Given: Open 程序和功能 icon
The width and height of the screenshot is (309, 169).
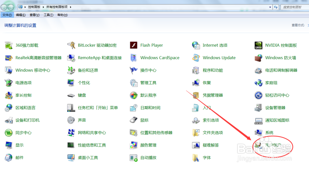Looking at the screenshot, I should point(196,70).
